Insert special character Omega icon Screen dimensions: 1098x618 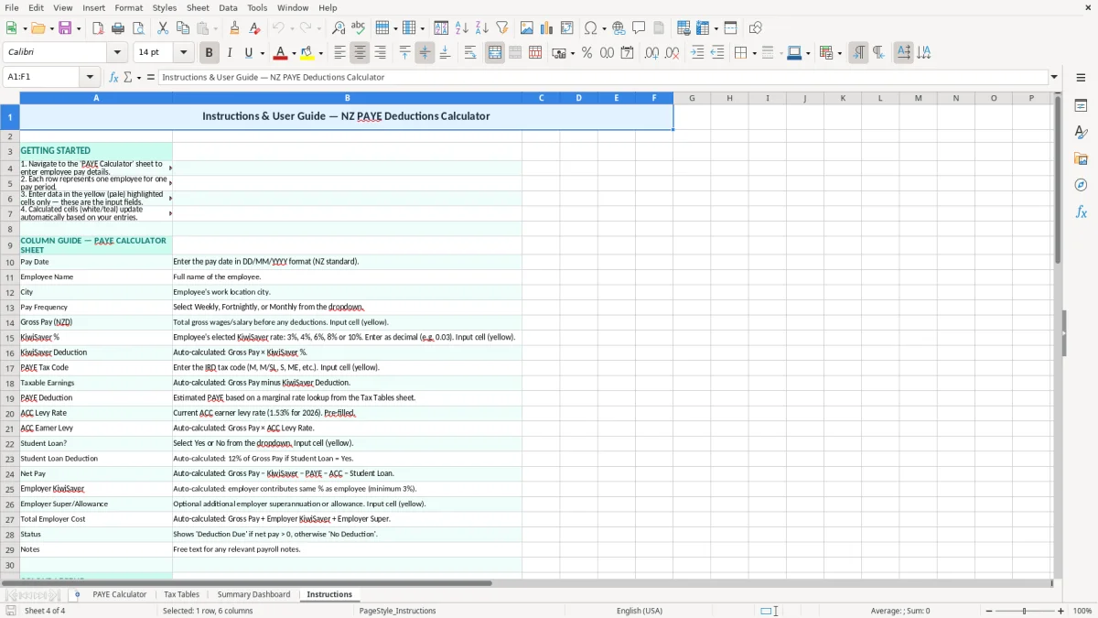590,28
